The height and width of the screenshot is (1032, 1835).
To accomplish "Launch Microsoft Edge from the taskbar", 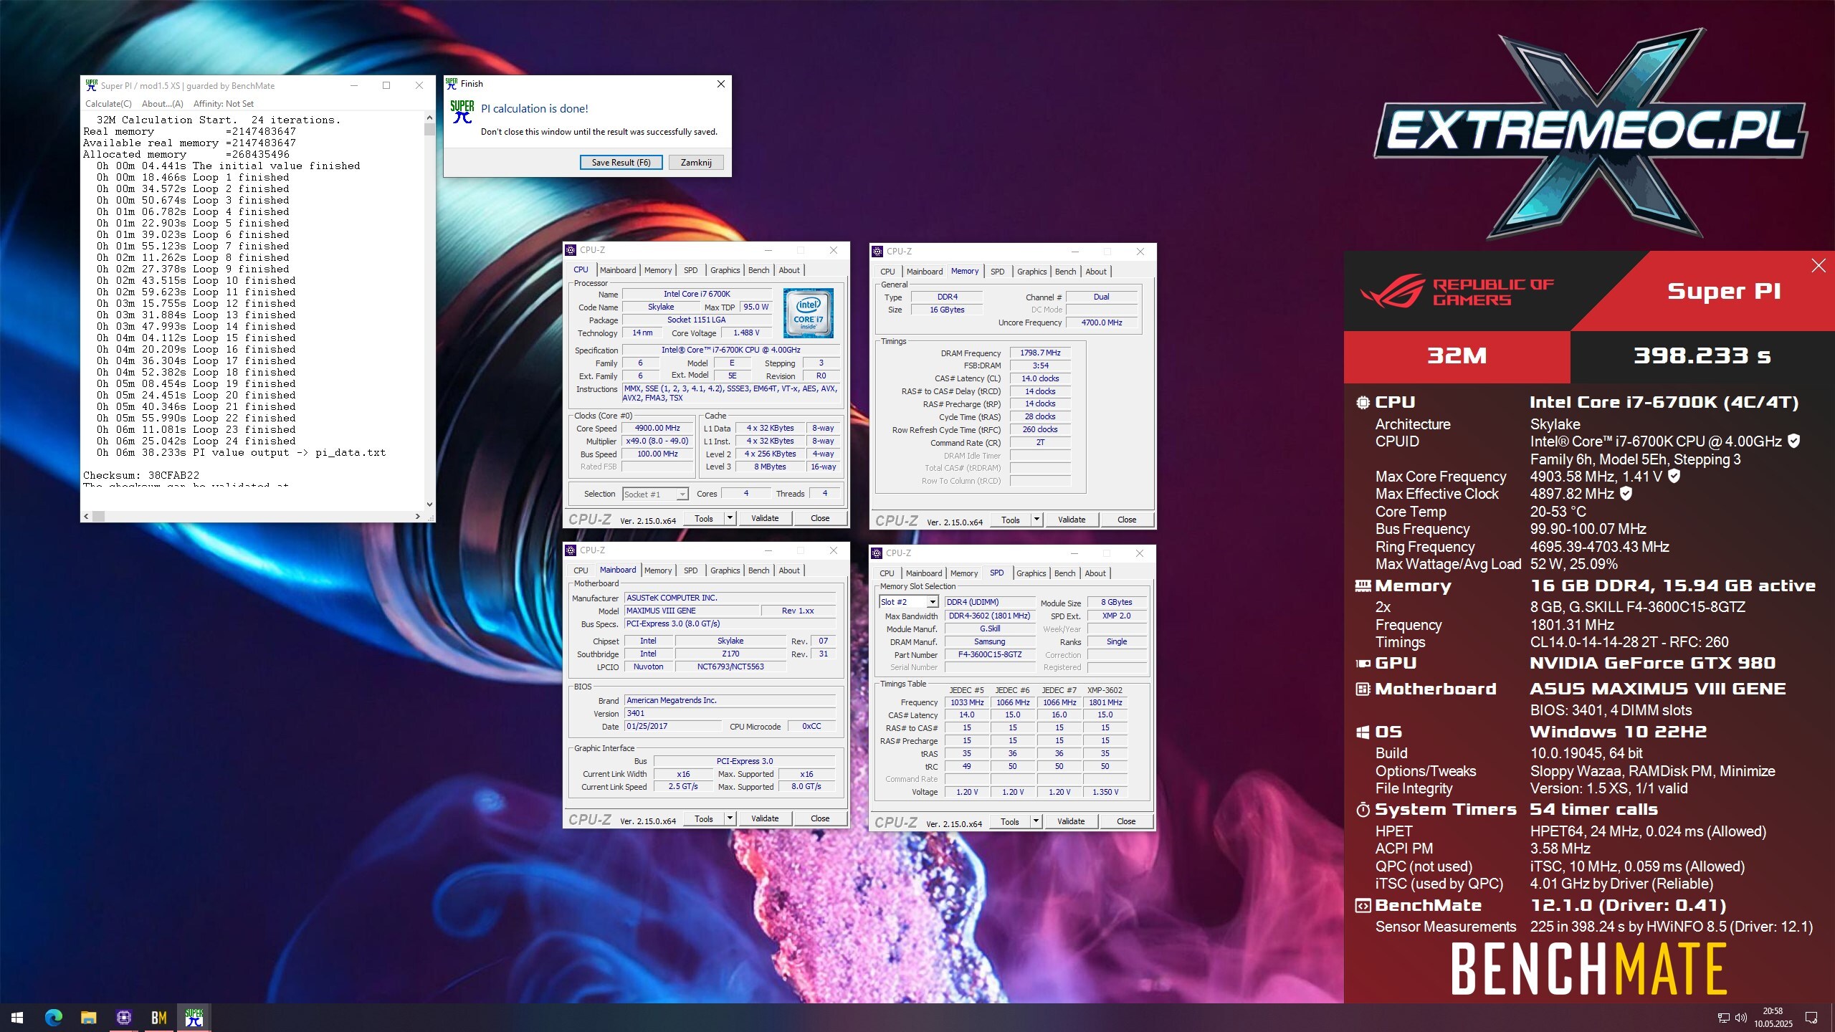I will [54, 1018].
